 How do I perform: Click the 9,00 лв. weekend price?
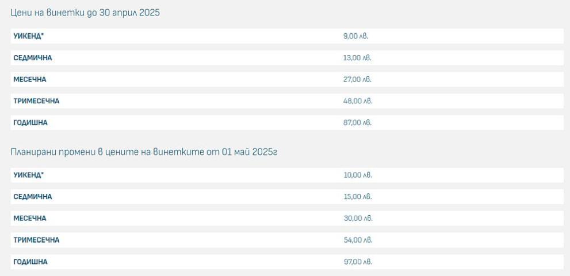coord(355,36)
